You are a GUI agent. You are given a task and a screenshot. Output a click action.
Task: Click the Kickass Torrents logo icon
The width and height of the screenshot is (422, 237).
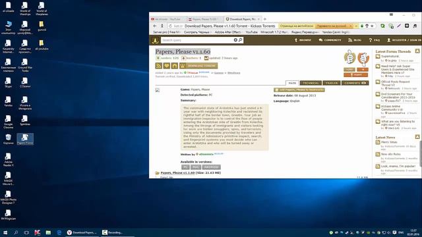click(x=155, y=40)
